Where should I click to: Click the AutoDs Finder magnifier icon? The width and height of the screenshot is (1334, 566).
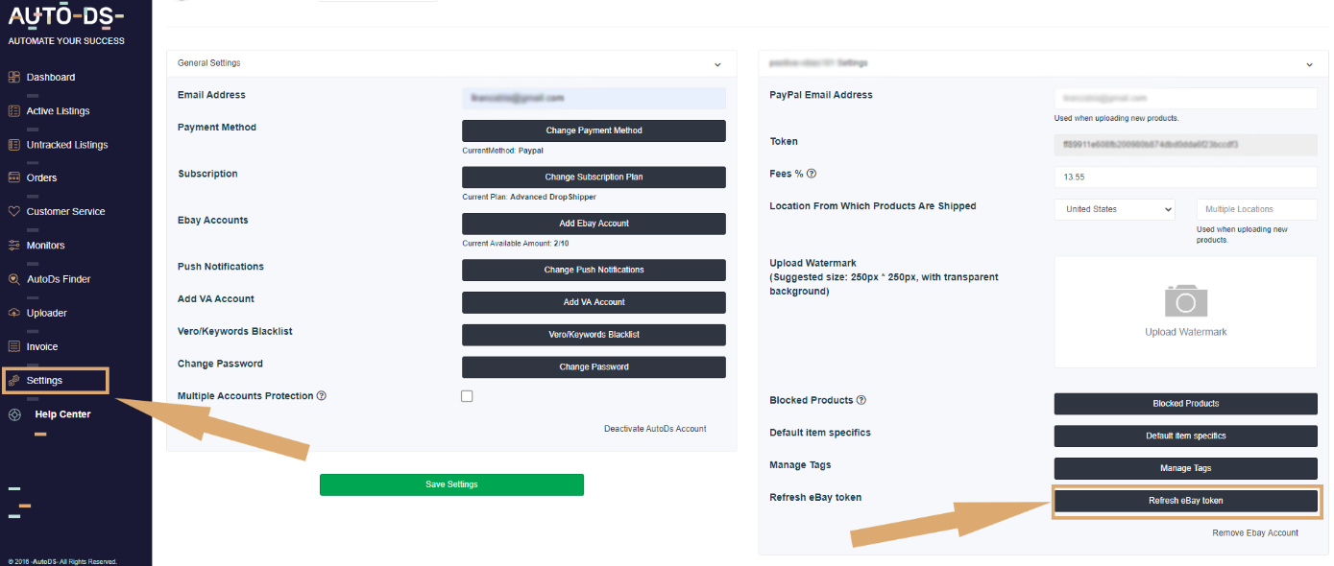[x=13, y=279]
